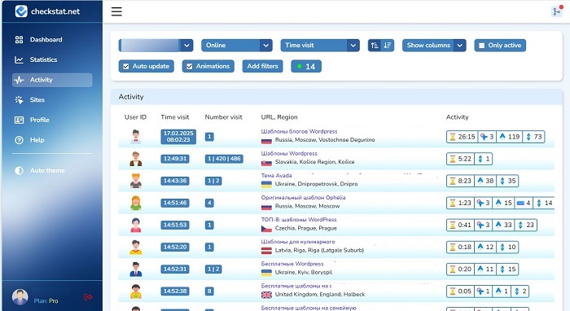Click the United Kingdom flag icon
Image resolution: width=570 pixels, height=311 pixels.
pyautogui.click(x=266, y=295)
